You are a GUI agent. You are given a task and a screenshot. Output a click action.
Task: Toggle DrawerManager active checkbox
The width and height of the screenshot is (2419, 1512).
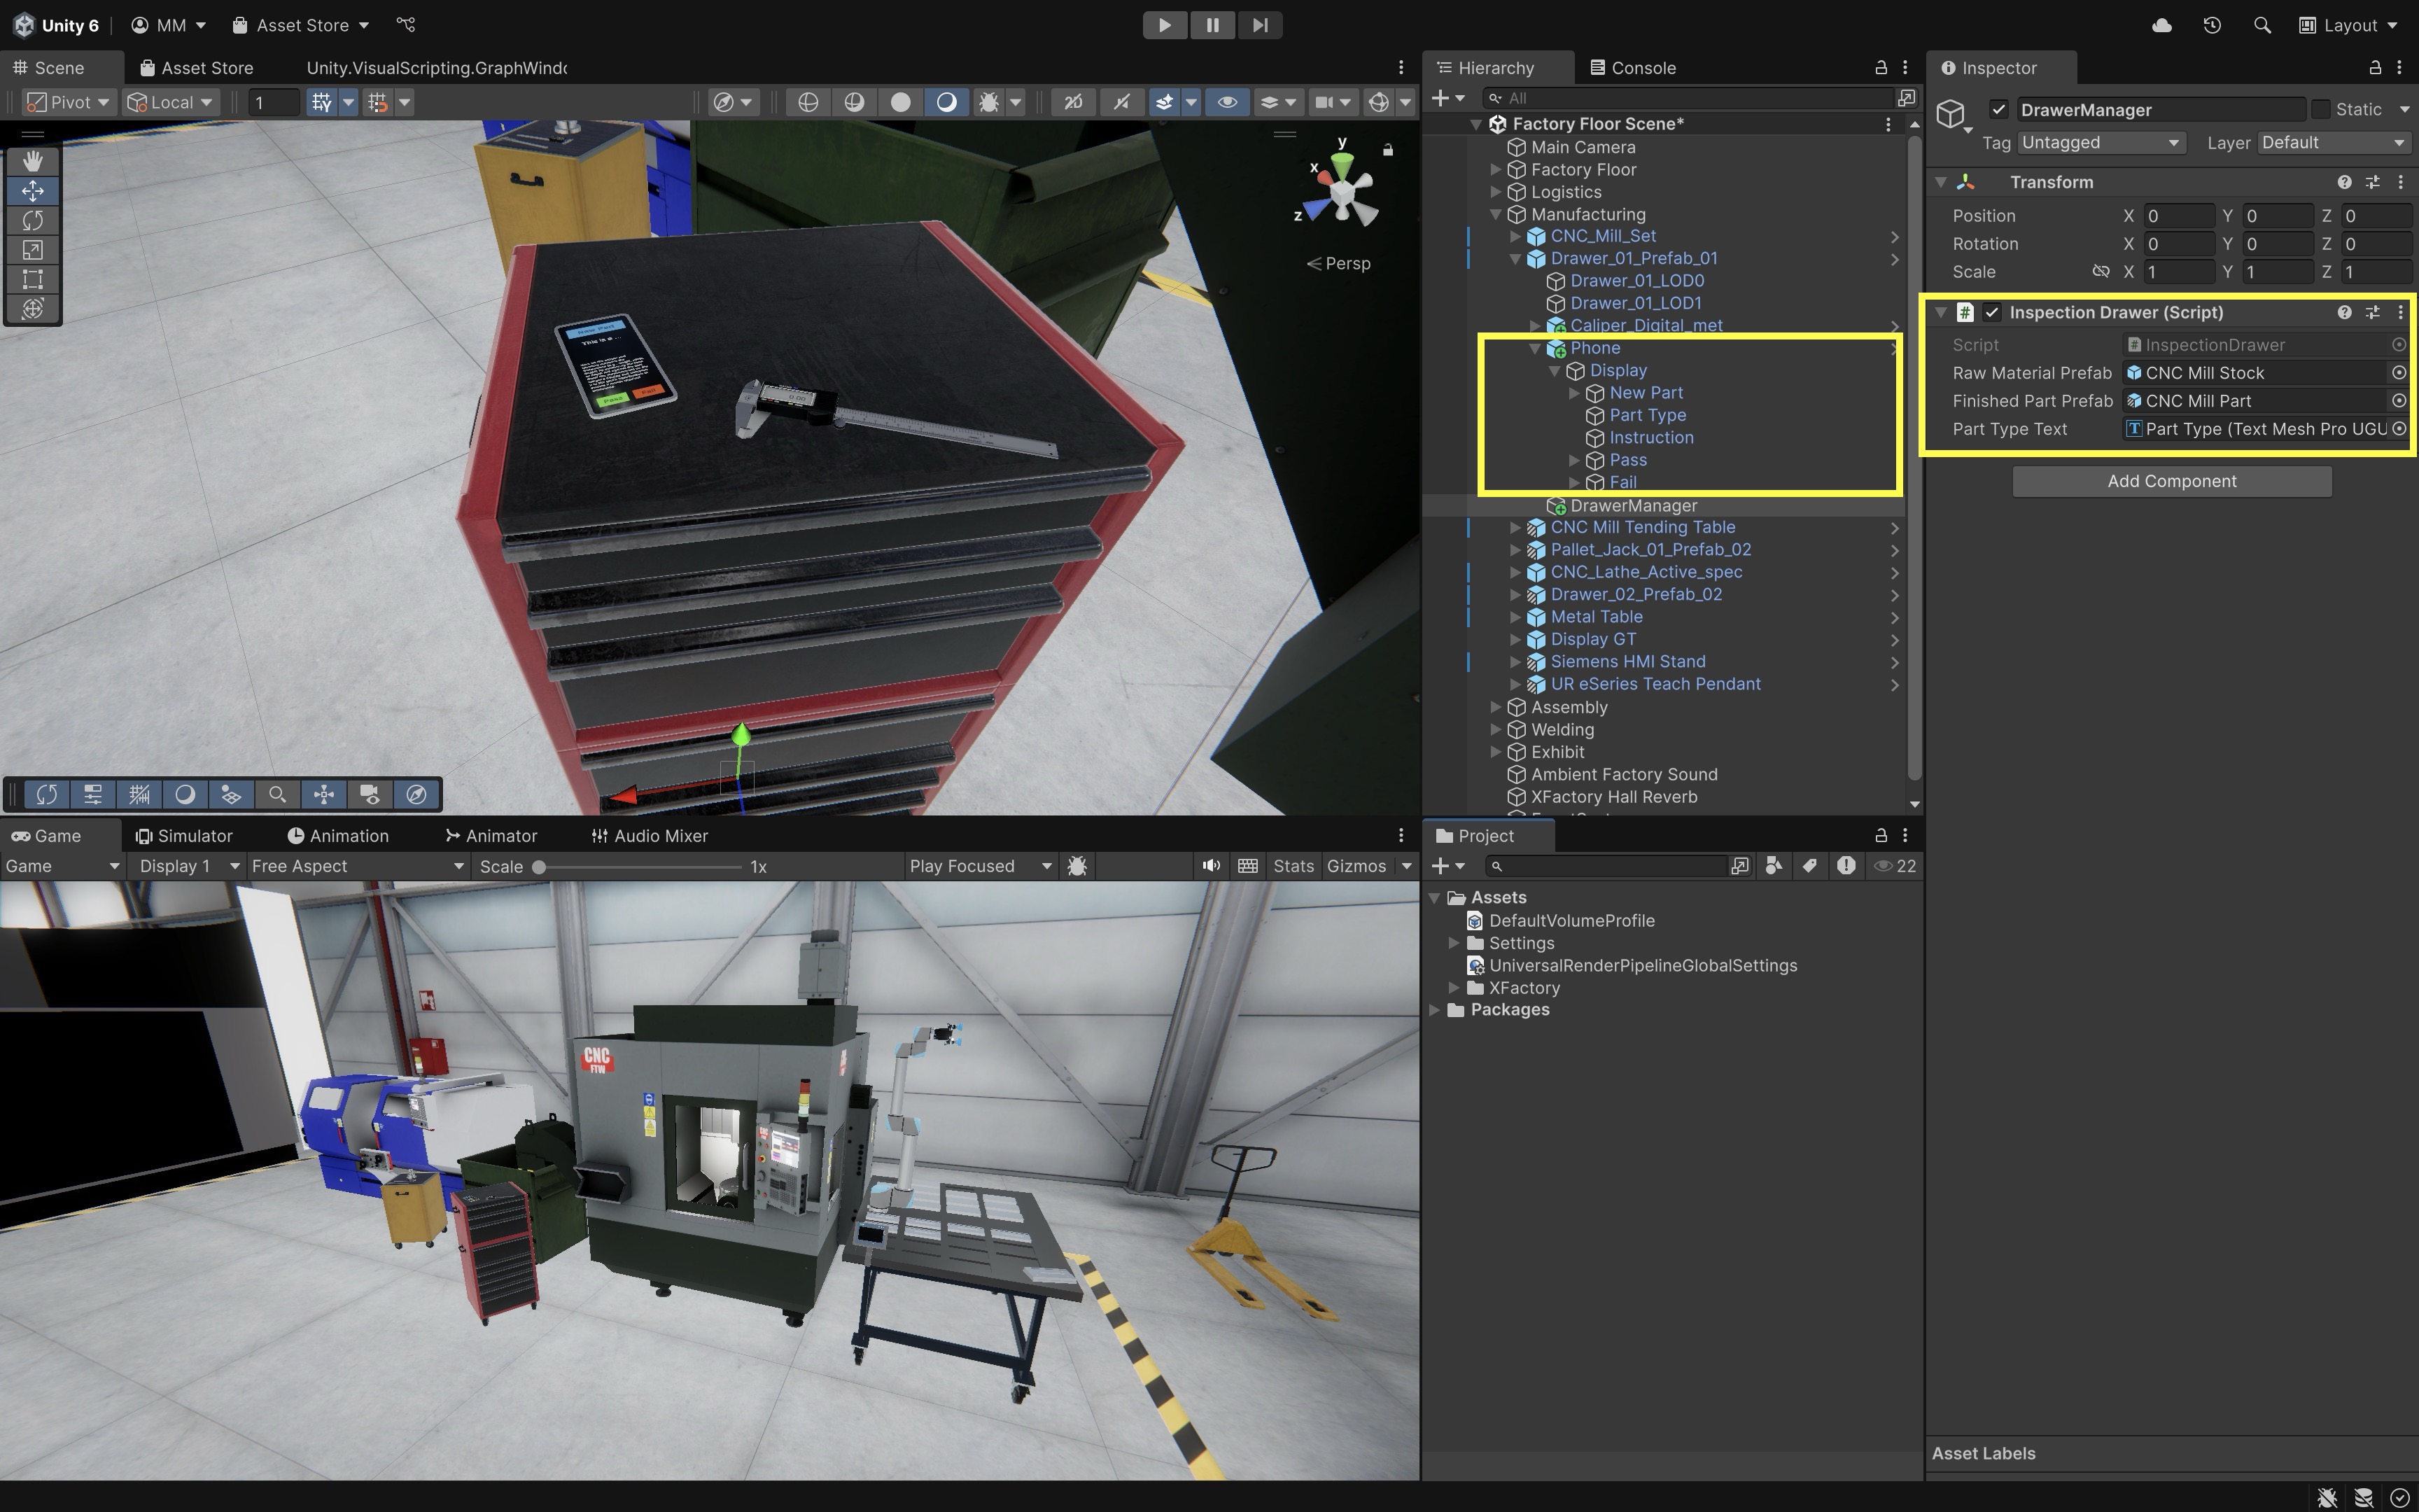(x=1998, y=109)
